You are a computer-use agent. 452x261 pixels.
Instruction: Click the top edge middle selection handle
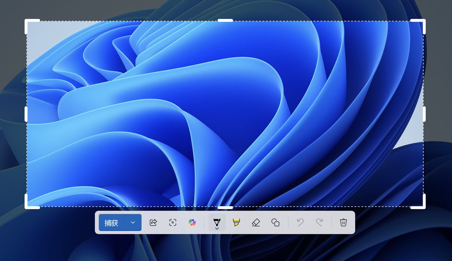click(x=225, y=20)
